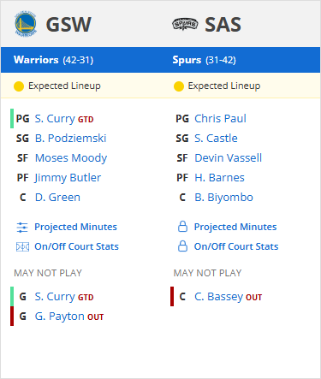
Task: Open S. Curry's profile in starting lineup
Action: [55, 119]
